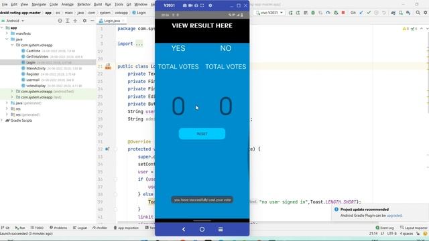Viewport: 429px width, 241px height.
Task: Expand the java (generated) folder
Action: pos(7,103)
